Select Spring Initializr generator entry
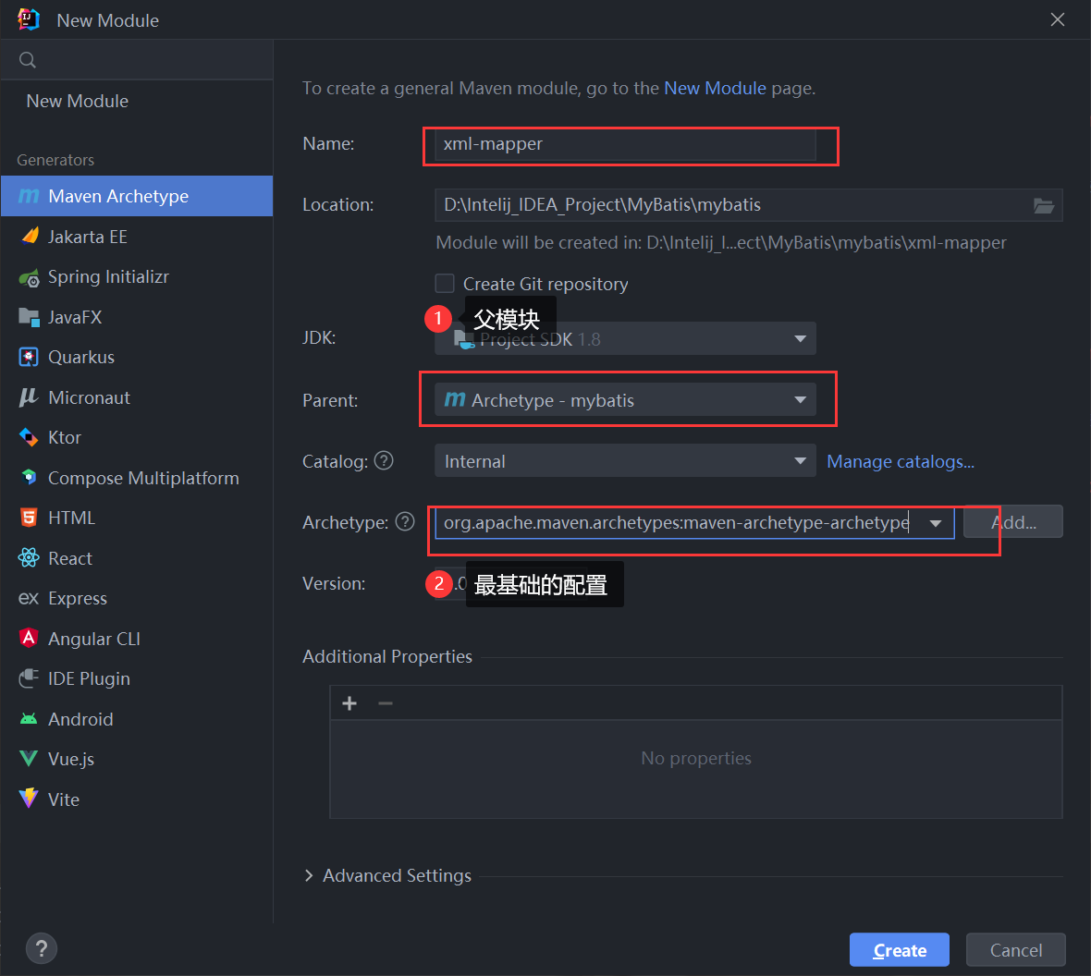Viewport: 1091px width, 976px height. pyautogui.click(x=137, y=277)
